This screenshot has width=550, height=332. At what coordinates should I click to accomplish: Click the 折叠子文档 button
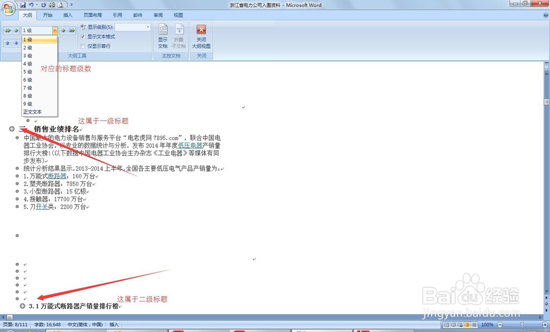(x=179, y=36)
